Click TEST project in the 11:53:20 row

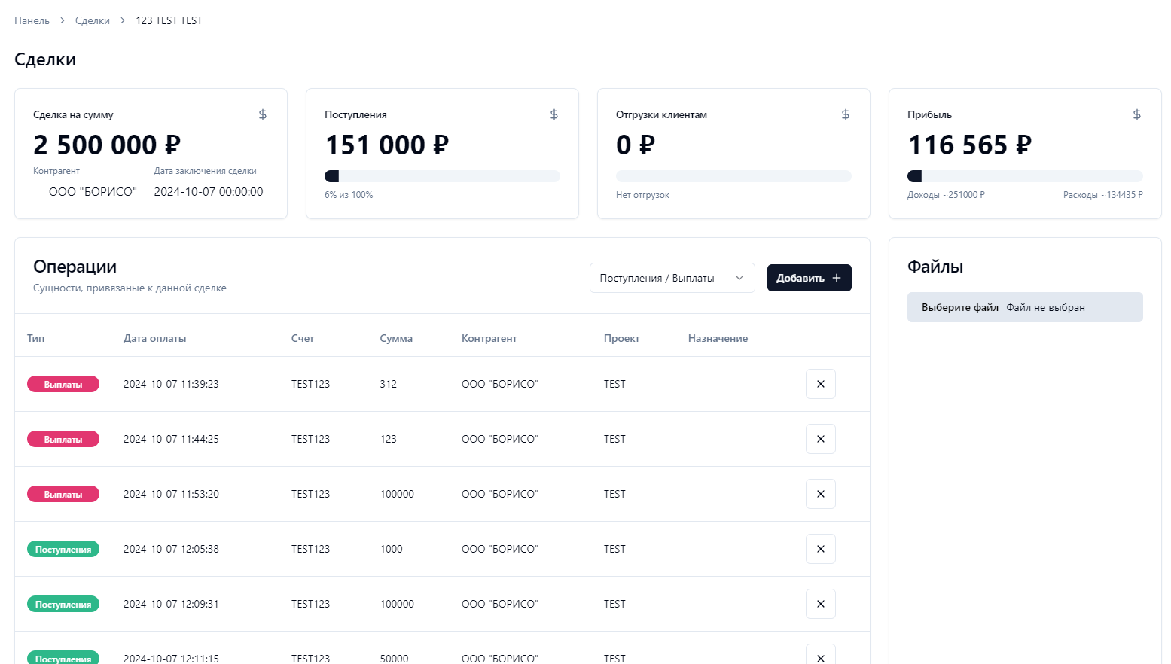[614, 494]
